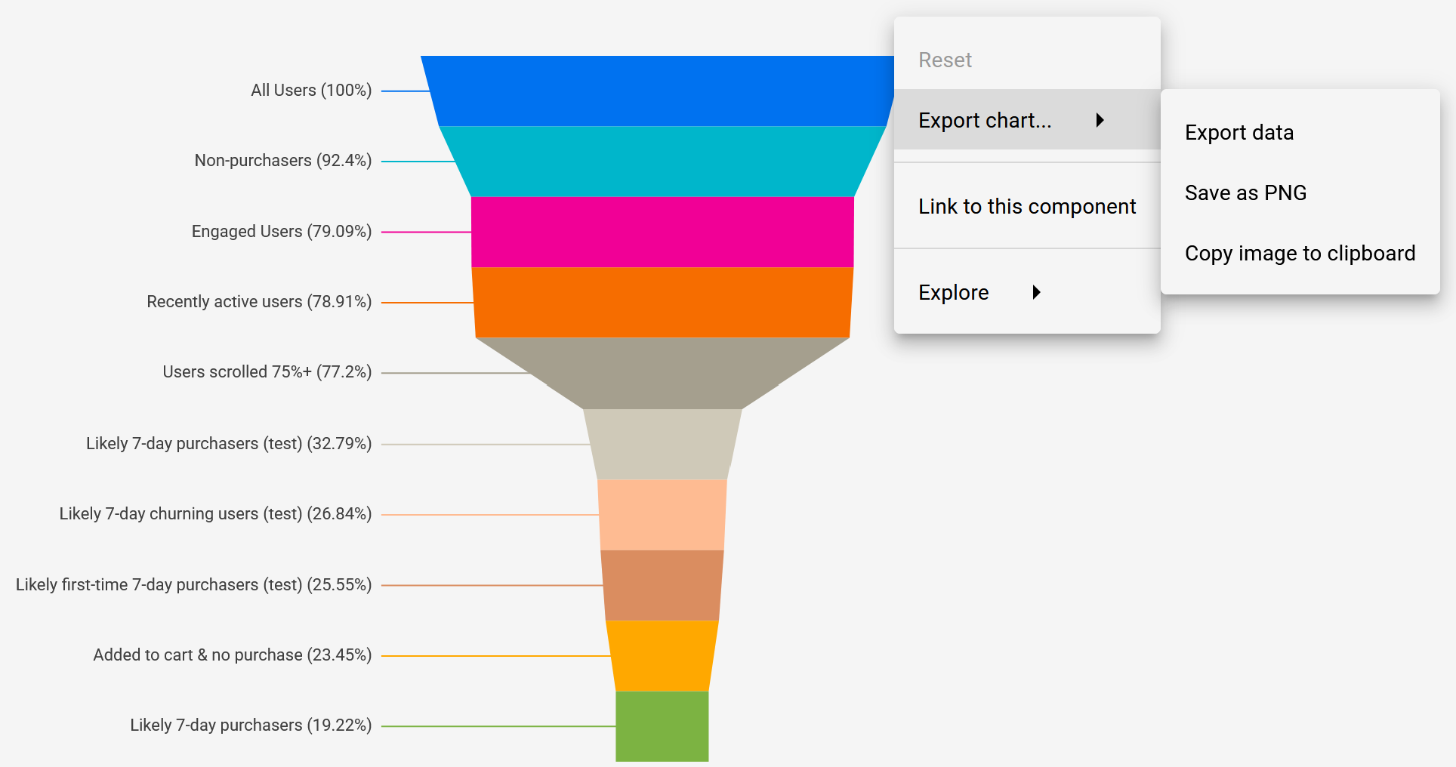Click the amber Added to cart segment
Viewport: 1456px width, 767px height.
pyautogui.click(x=662, y=656)
